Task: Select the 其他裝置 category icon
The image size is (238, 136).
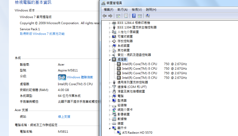Action: click(114, 50)
